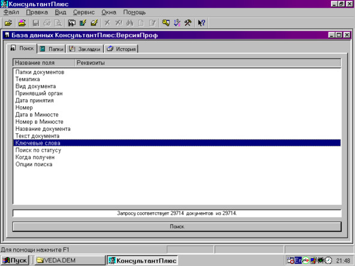Click the folder icon with pink arrow
The image size is (355, 266).
point(22,23)
